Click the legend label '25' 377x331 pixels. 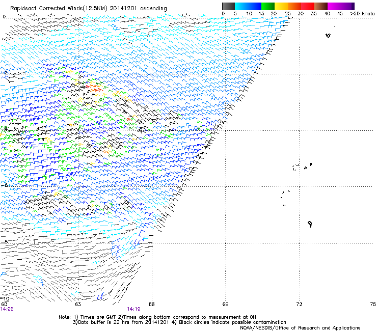288,14
